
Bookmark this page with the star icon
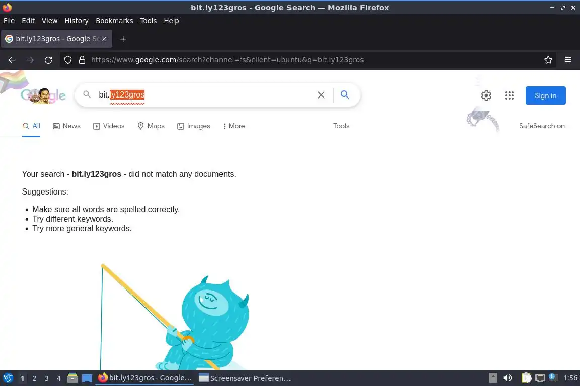click(548, 60)
